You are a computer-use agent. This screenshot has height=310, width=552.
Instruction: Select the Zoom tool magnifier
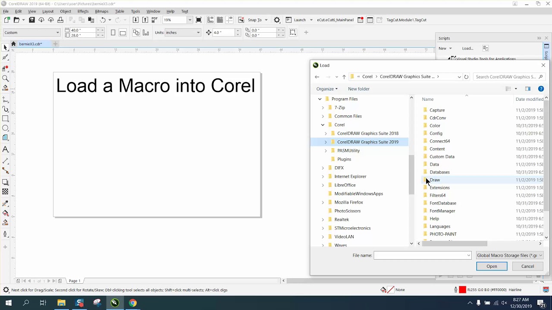point(5,78)
